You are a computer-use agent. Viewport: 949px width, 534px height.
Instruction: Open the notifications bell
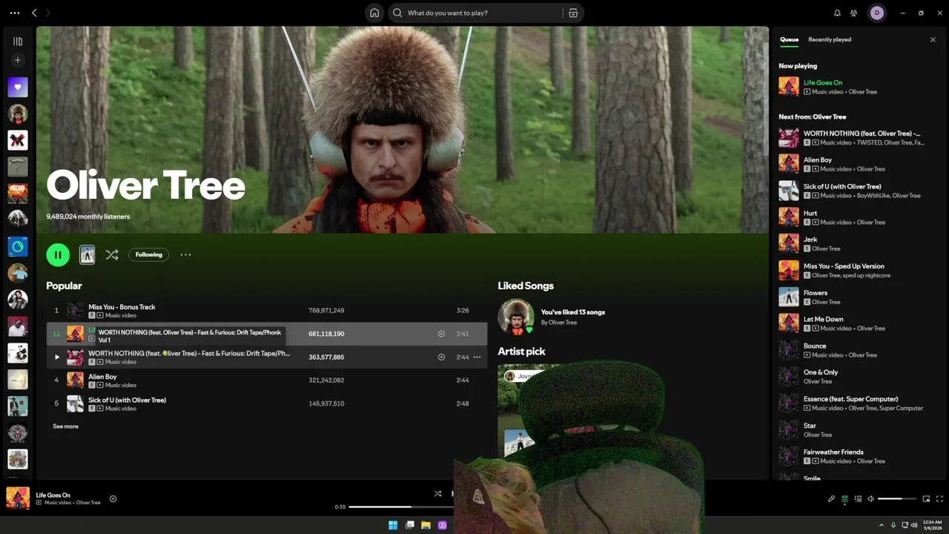coord(837,13)
